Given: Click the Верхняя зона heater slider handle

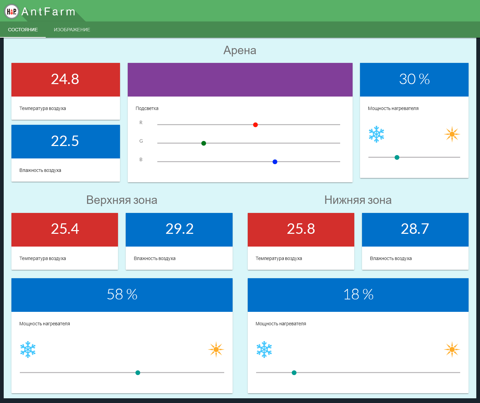Looking at the screenshot, I should tap(138, 373).
